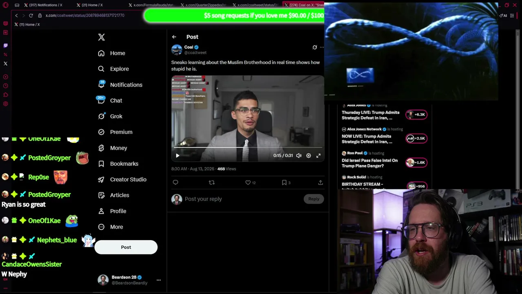Image resolution: width=522 pixels, height=294 pixels.
Task: Open Coal's profile picture
Action: (x=177, y=50)
